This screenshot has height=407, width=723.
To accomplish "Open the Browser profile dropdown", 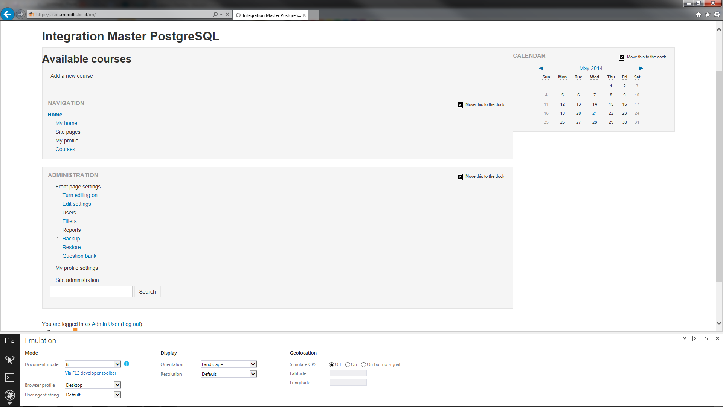I will coord(117,385).
